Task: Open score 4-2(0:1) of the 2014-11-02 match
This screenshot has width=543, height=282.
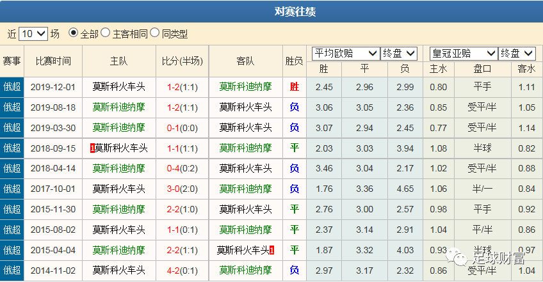Action: [x=182, y=271]
